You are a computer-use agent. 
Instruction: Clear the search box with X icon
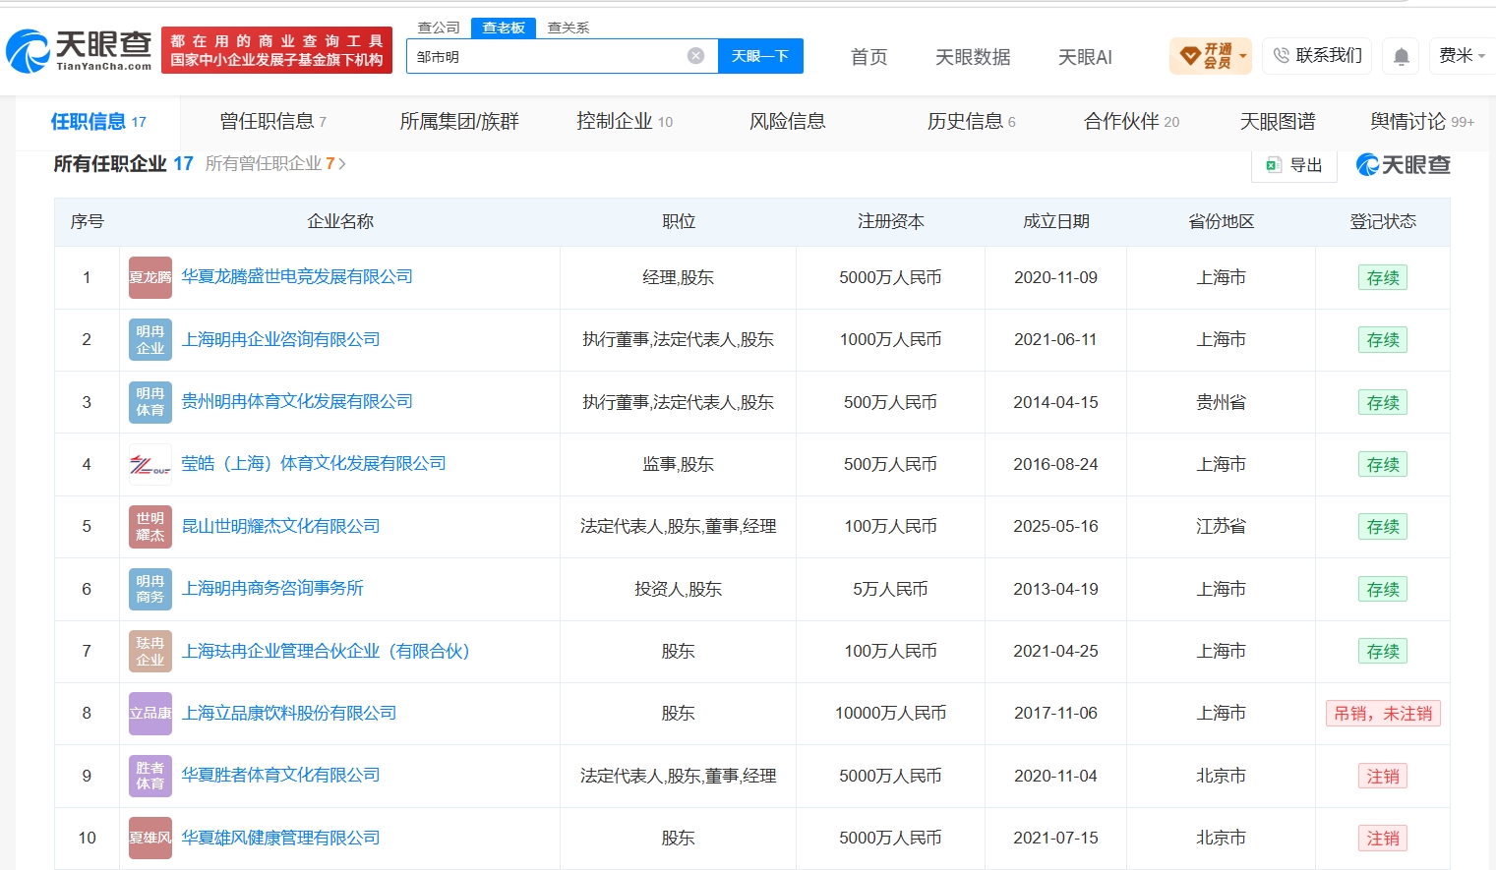click(x=695, y=56)
